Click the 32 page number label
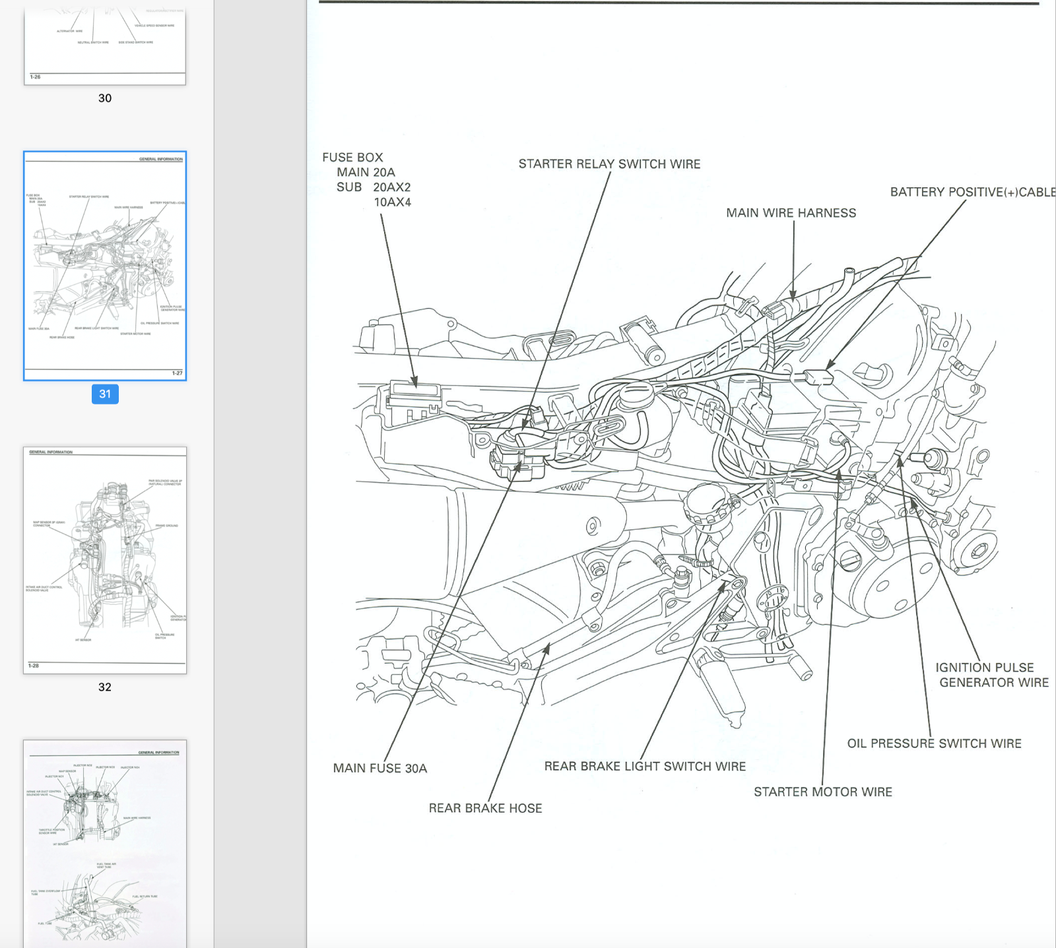Screen dimensions: 1056x948 105,687
